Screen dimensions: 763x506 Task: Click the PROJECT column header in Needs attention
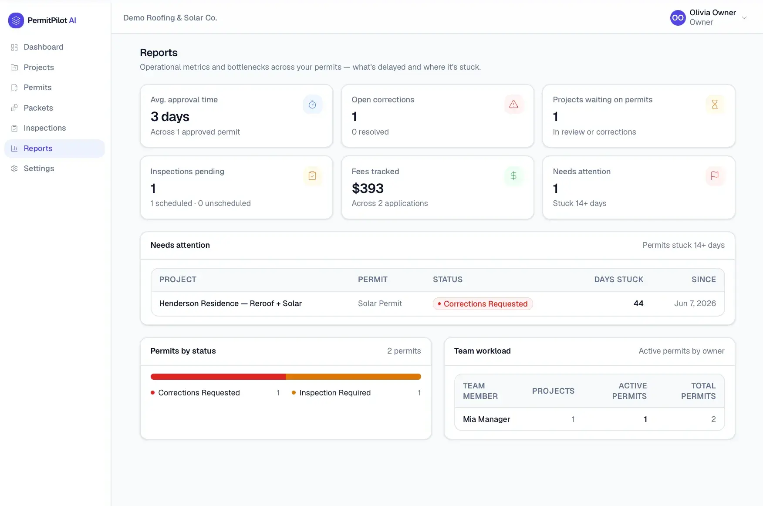[x=178, y=280]
